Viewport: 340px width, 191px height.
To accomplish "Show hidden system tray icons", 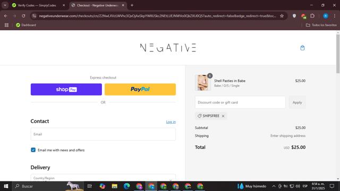I will [x=274, y=186].
